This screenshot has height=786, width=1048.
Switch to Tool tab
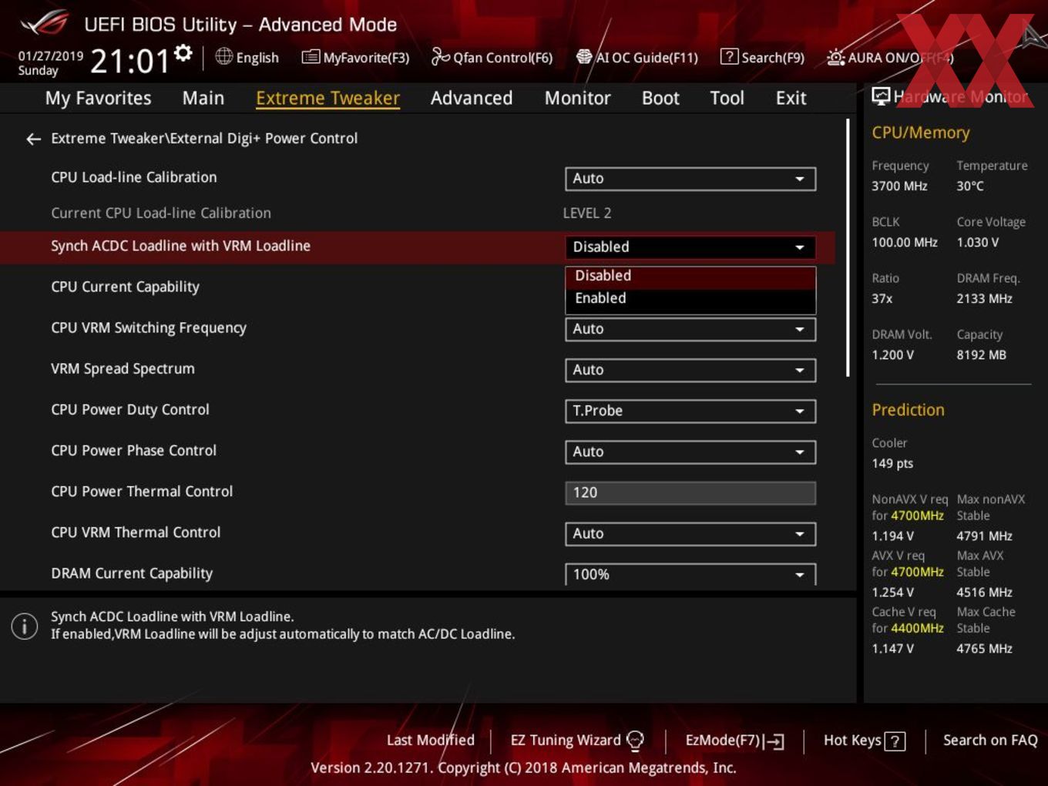click(x=727, y=98)
